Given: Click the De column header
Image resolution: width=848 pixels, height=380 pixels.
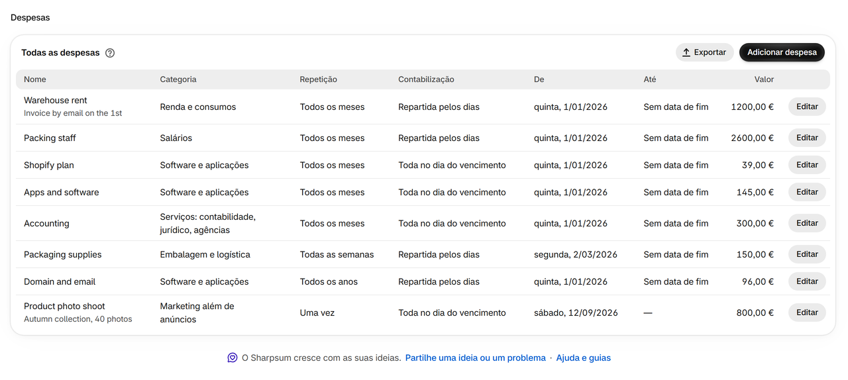Looking at the screenshot, I should coord(539,79).
